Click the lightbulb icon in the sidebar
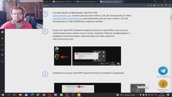Image resolution: width=172 pixels, height=97 pixels. pyautogui.click(x=2, y=61)
